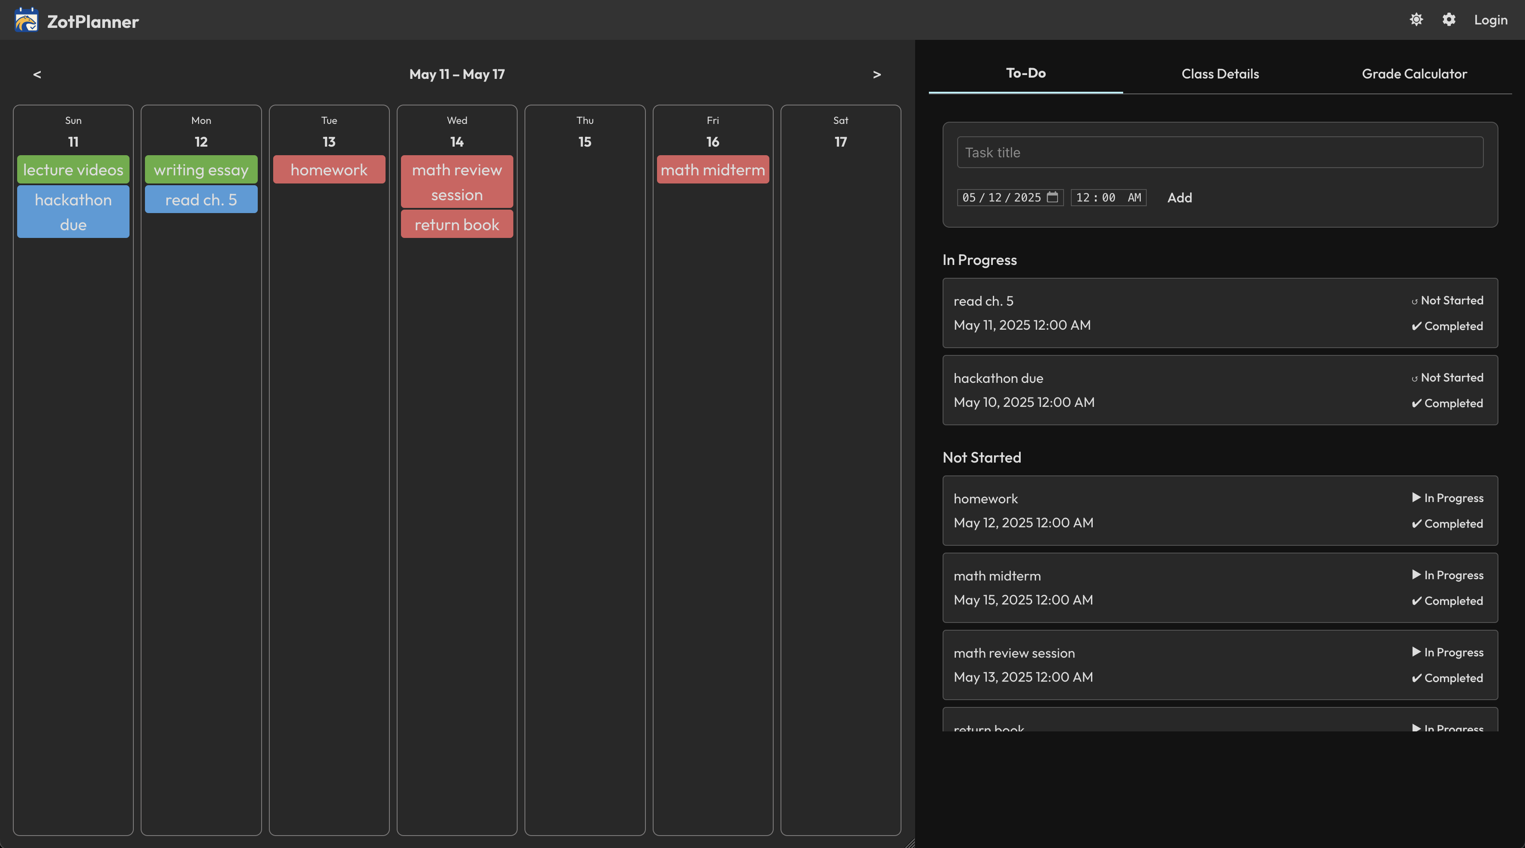Click the AM/PM selector in time field
Viewport: 1525px width, 848px height.
(1134, 198)
